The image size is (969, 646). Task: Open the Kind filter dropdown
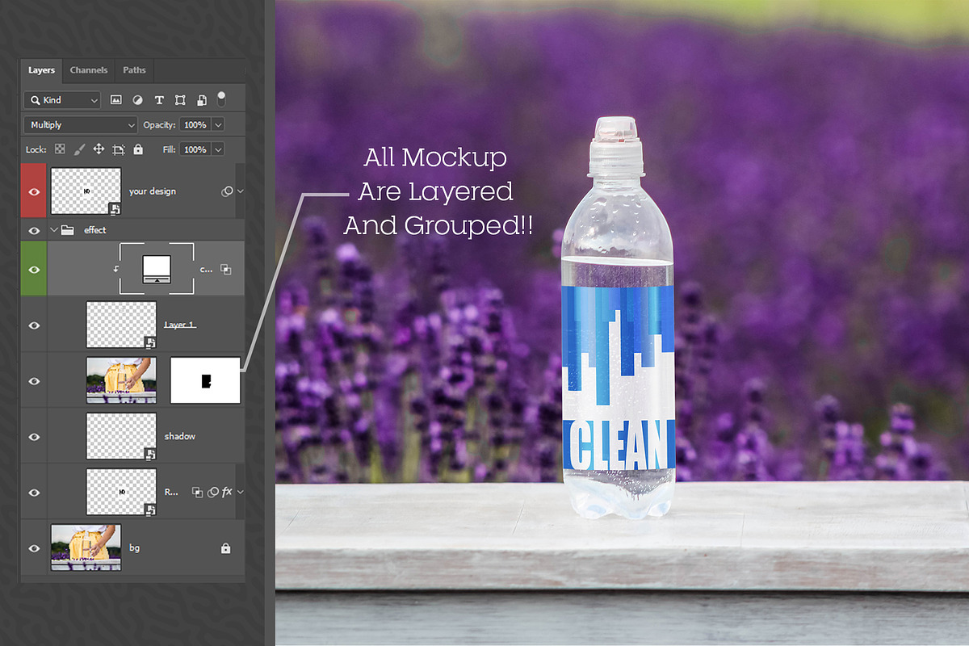click(62, 100)
